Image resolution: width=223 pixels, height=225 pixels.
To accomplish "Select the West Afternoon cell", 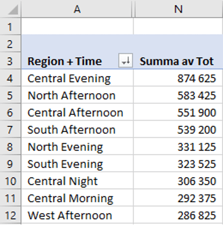I will pyautogui.click(x=77, y=215).
